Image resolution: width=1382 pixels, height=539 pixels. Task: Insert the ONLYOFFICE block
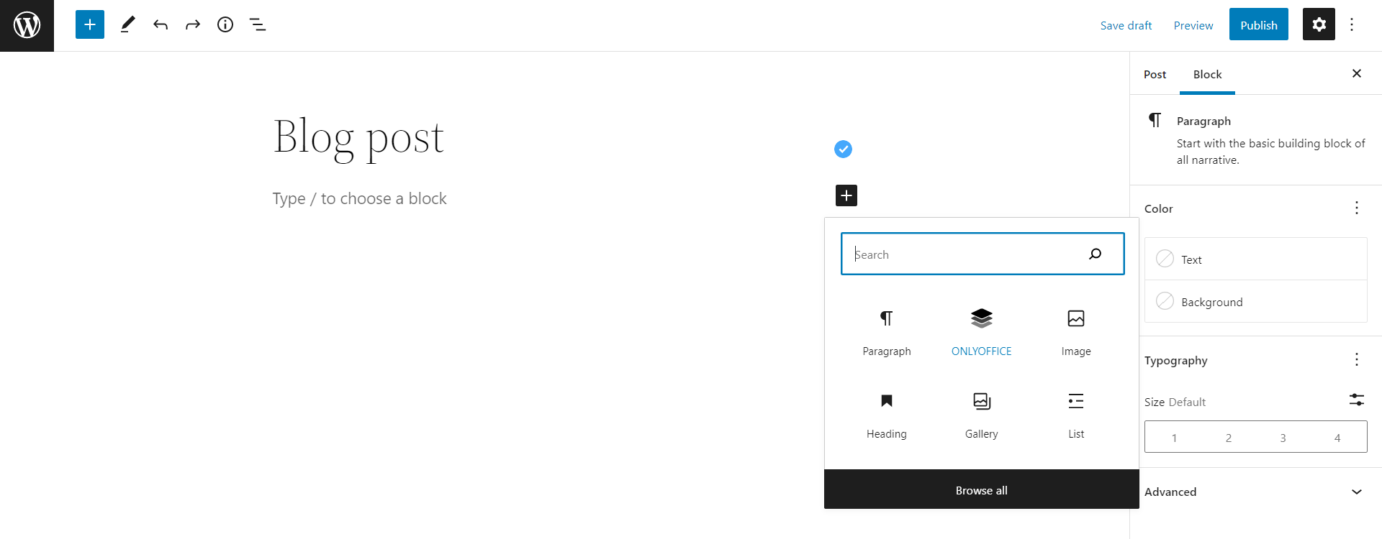(x=981, y=331)
